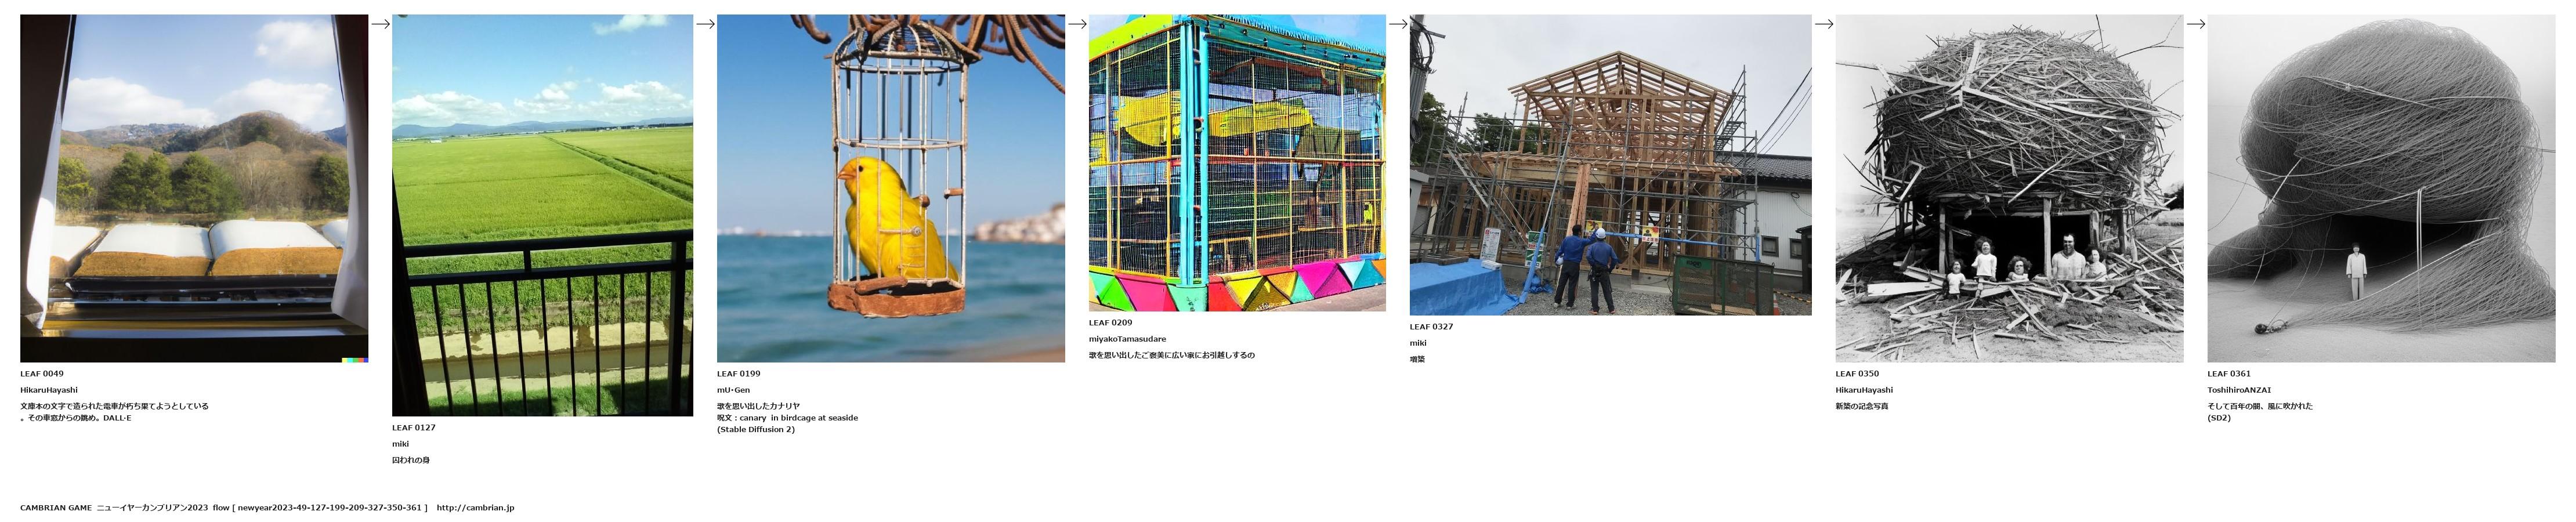The image size is (2576, 522).
Task: Click the LEAF 0350 label
Action: [x=1857, y=374]
